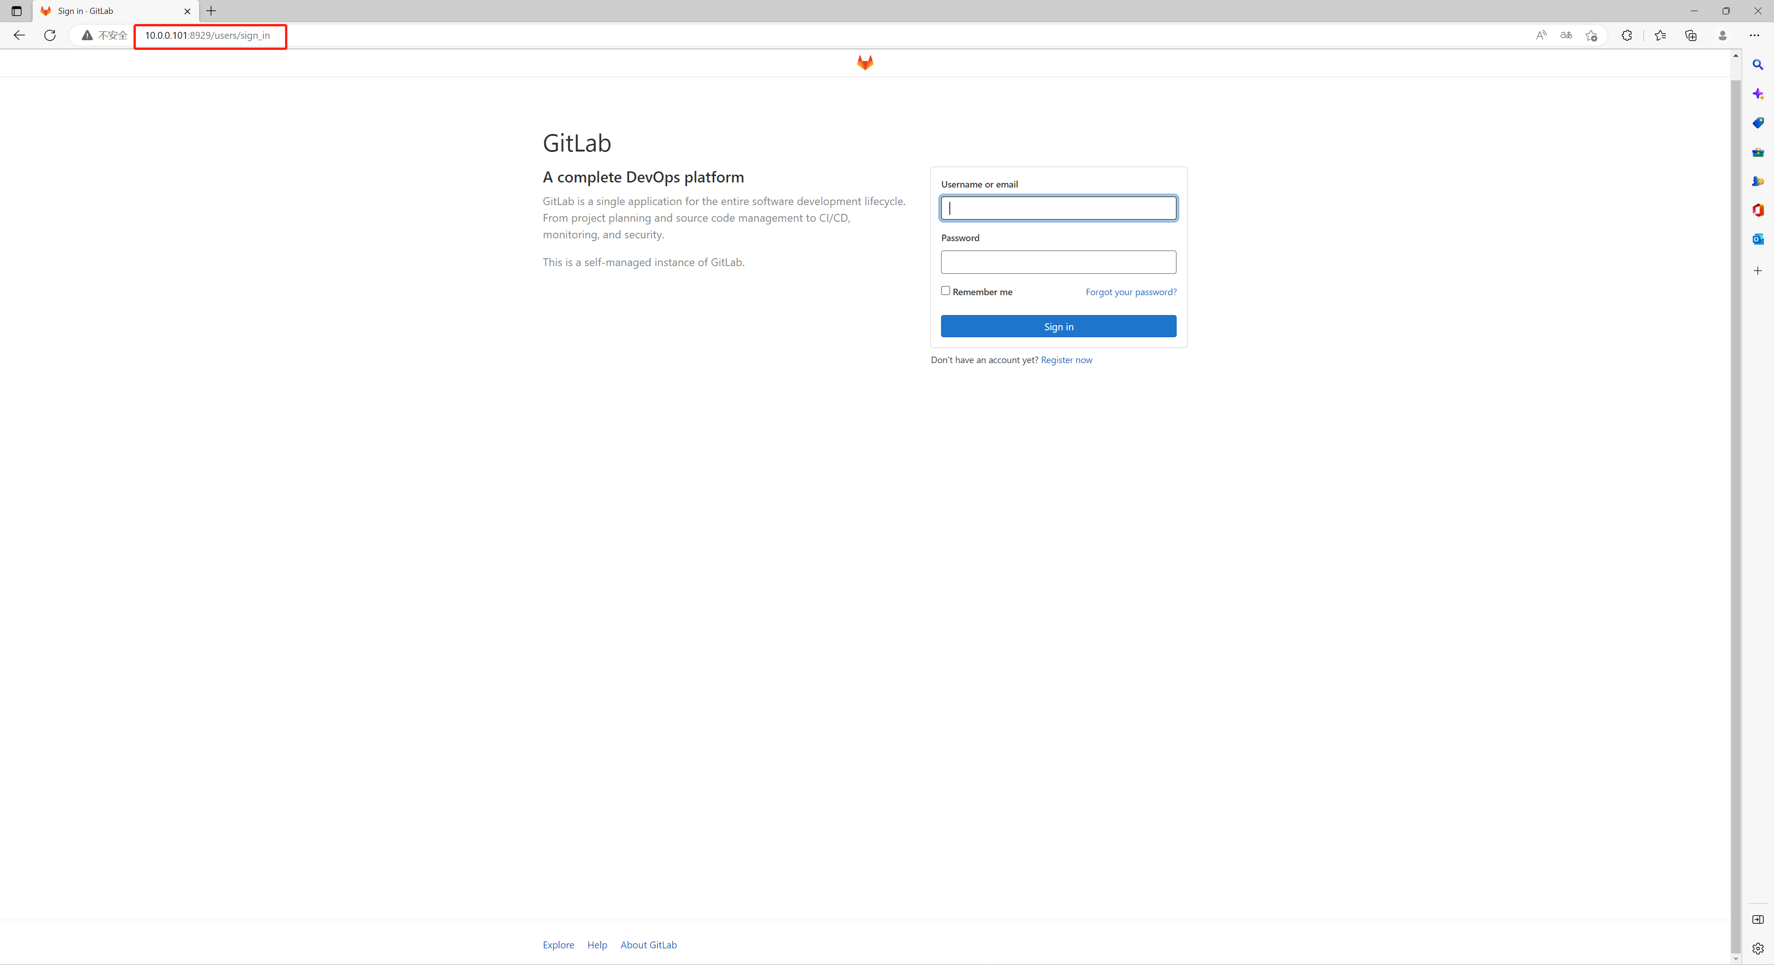Close the Sign in · GitLab tab
This screenshot has height=965, width=1774.
(x=187, y=11)
